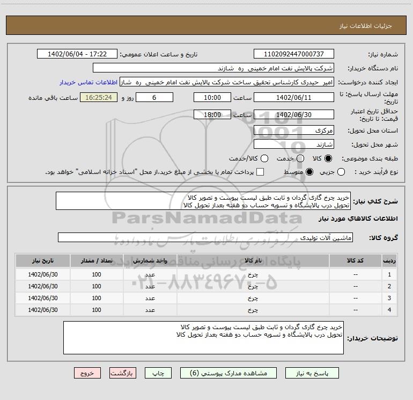Screen dimensions: 413x400
Task: Click the 'جزئیات اطلاعات نیاز' header title
Action: (x=366, y=26)
